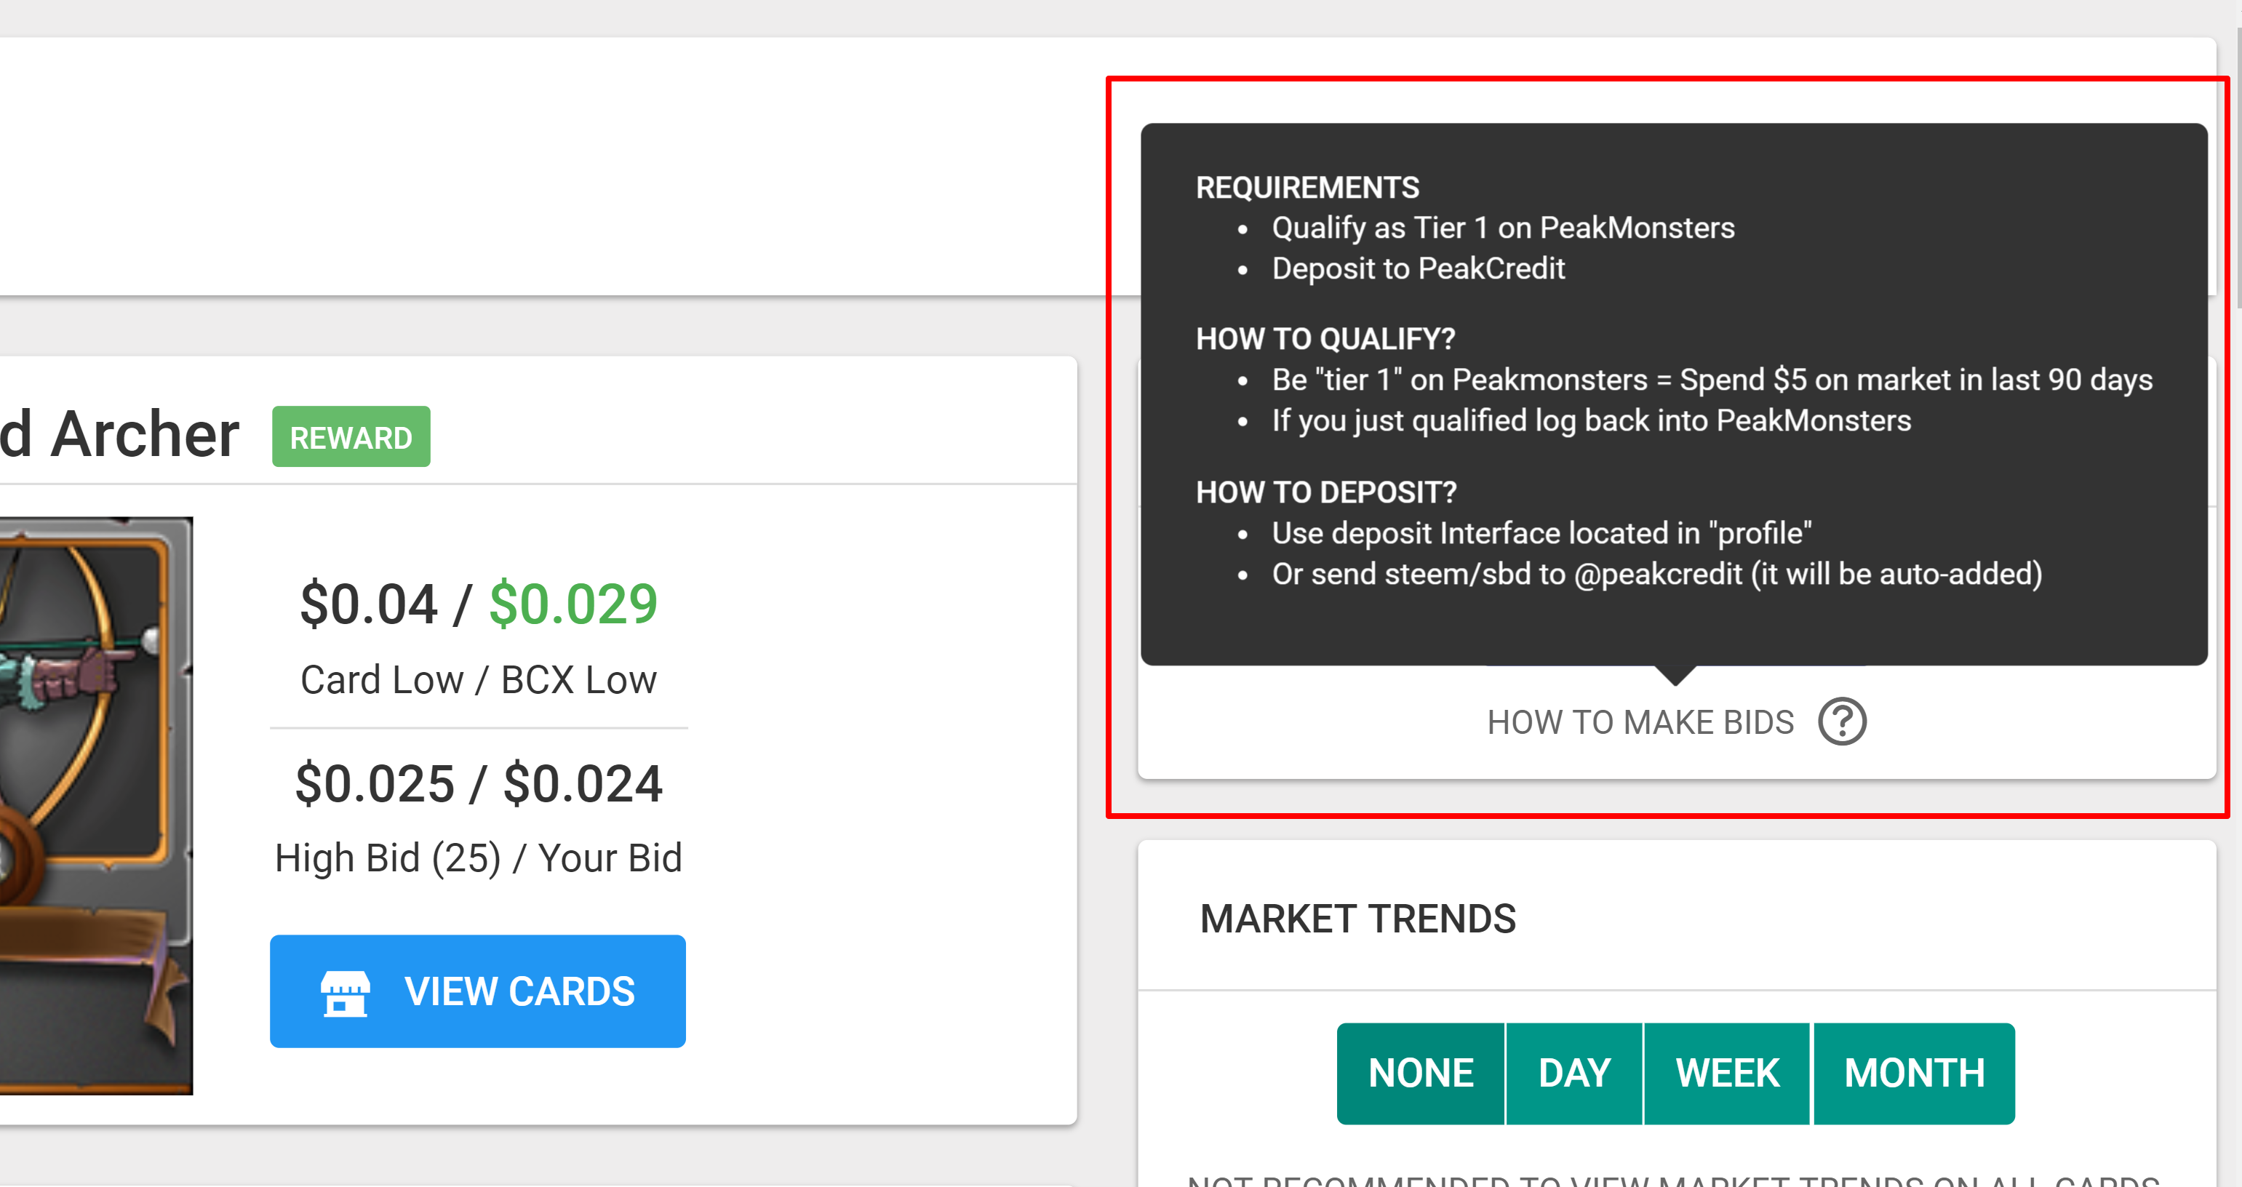Image resolution: width=2242 pixels, height=1187 pixels.
Task: Click the $0.024 your bid value
Action: [583, 783]
